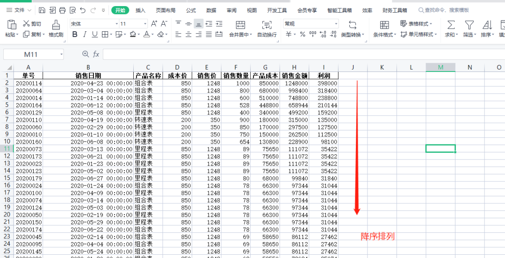505x258 pixels.
Task: Expand the quick access toolbar customize arrow
Action: [103, 10]
